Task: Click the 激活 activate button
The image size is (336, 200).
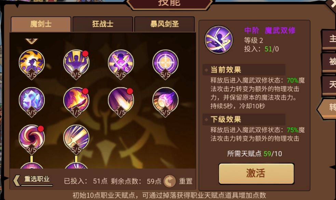Action: pyautogui.click(x=256, y=173)
